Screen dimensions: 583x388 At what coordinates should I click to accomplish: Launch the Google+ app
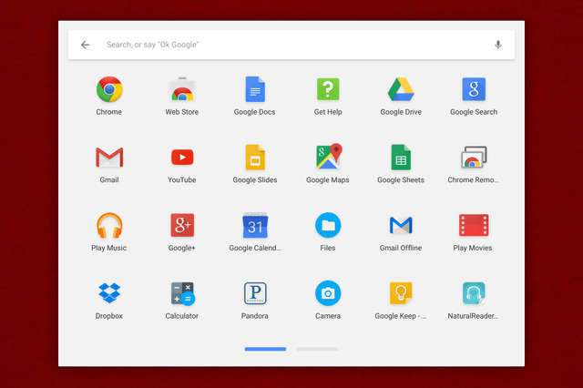coord(182,225)
